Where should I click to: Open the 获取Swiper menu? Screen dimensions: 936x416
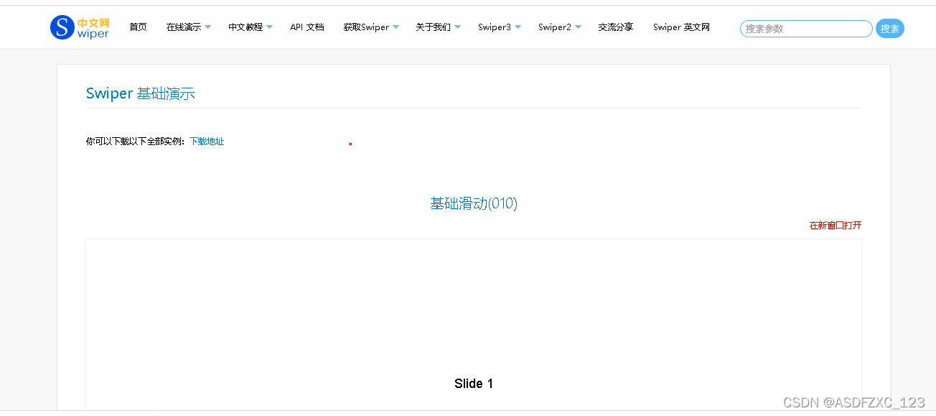(366, 27)
